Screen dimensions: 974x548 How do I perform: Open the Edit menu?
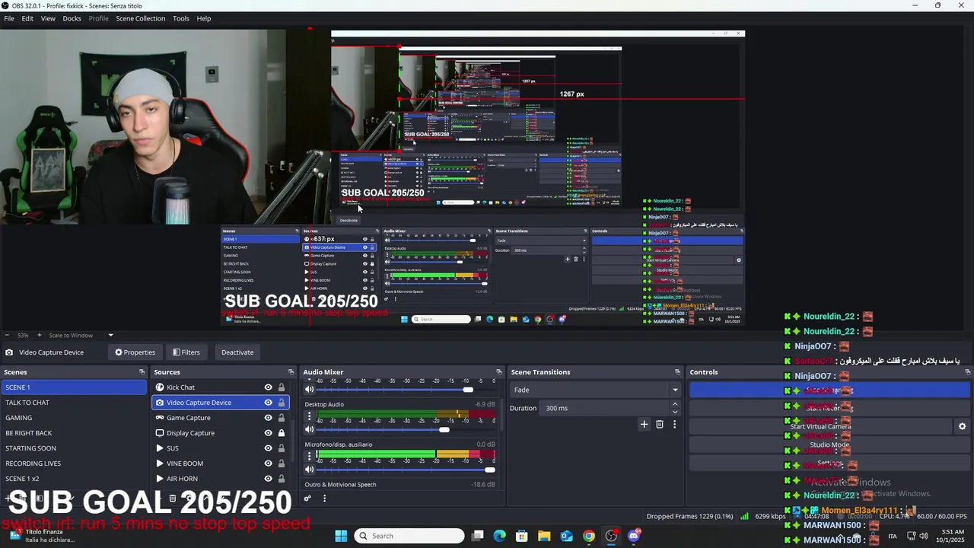(27, 18)
